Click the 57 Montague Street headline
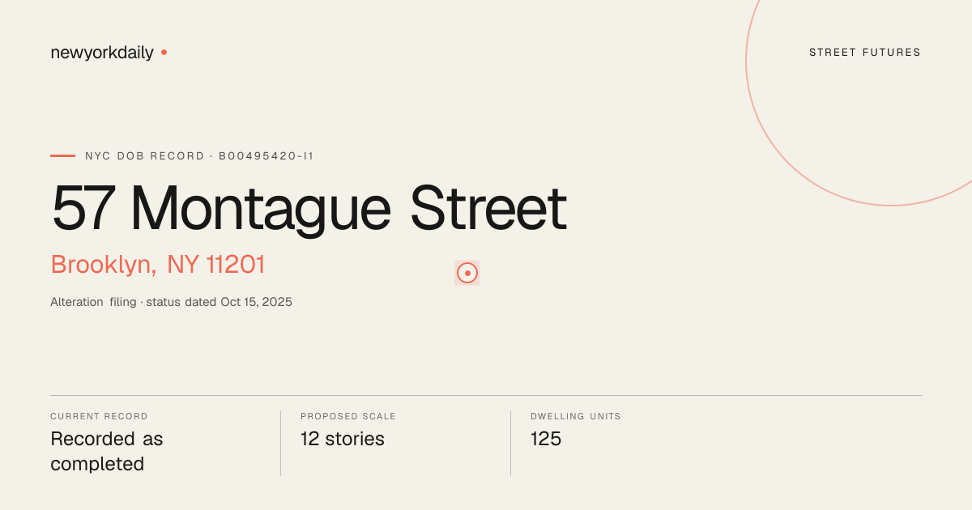 [x=309, y=208]
